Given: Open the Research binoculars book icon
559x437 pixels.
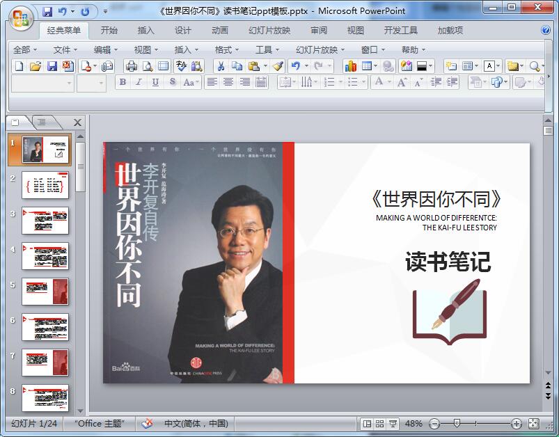Looking at the screenshot, I should (197, 66).
